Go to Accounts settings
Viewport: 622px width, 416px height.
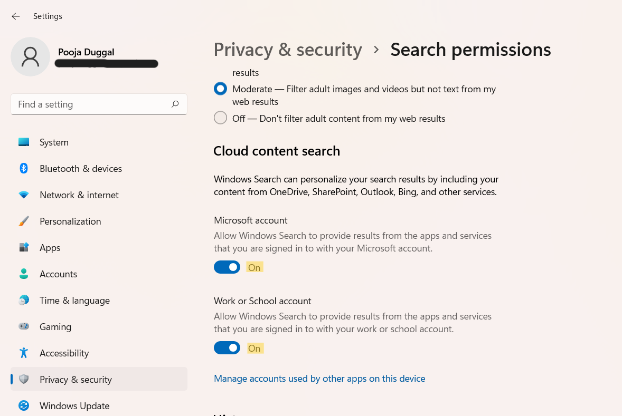58,274
